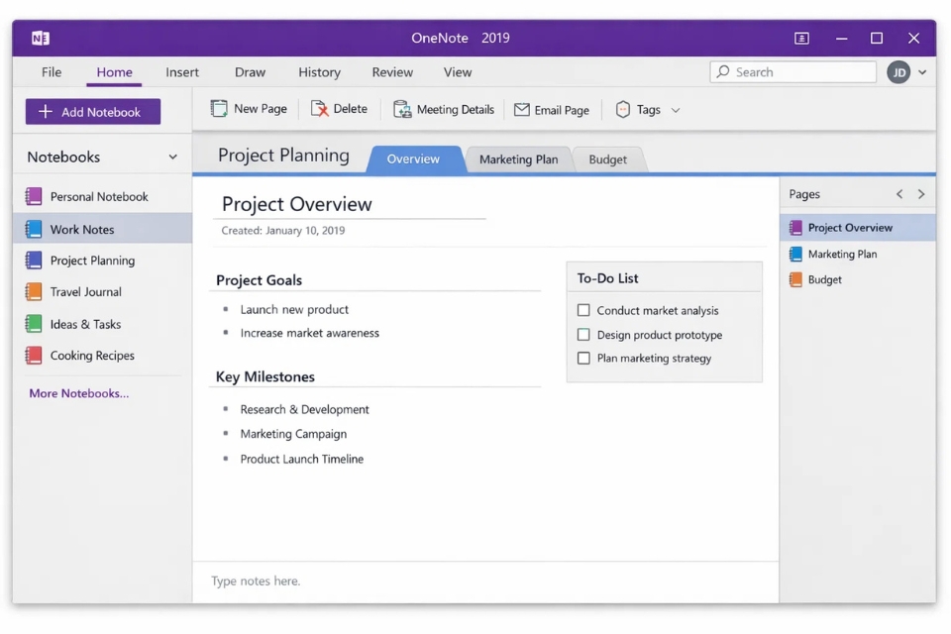Screen dimensions: 951x634
Task: Click the Add Notebook button
Action: point(91,111)
